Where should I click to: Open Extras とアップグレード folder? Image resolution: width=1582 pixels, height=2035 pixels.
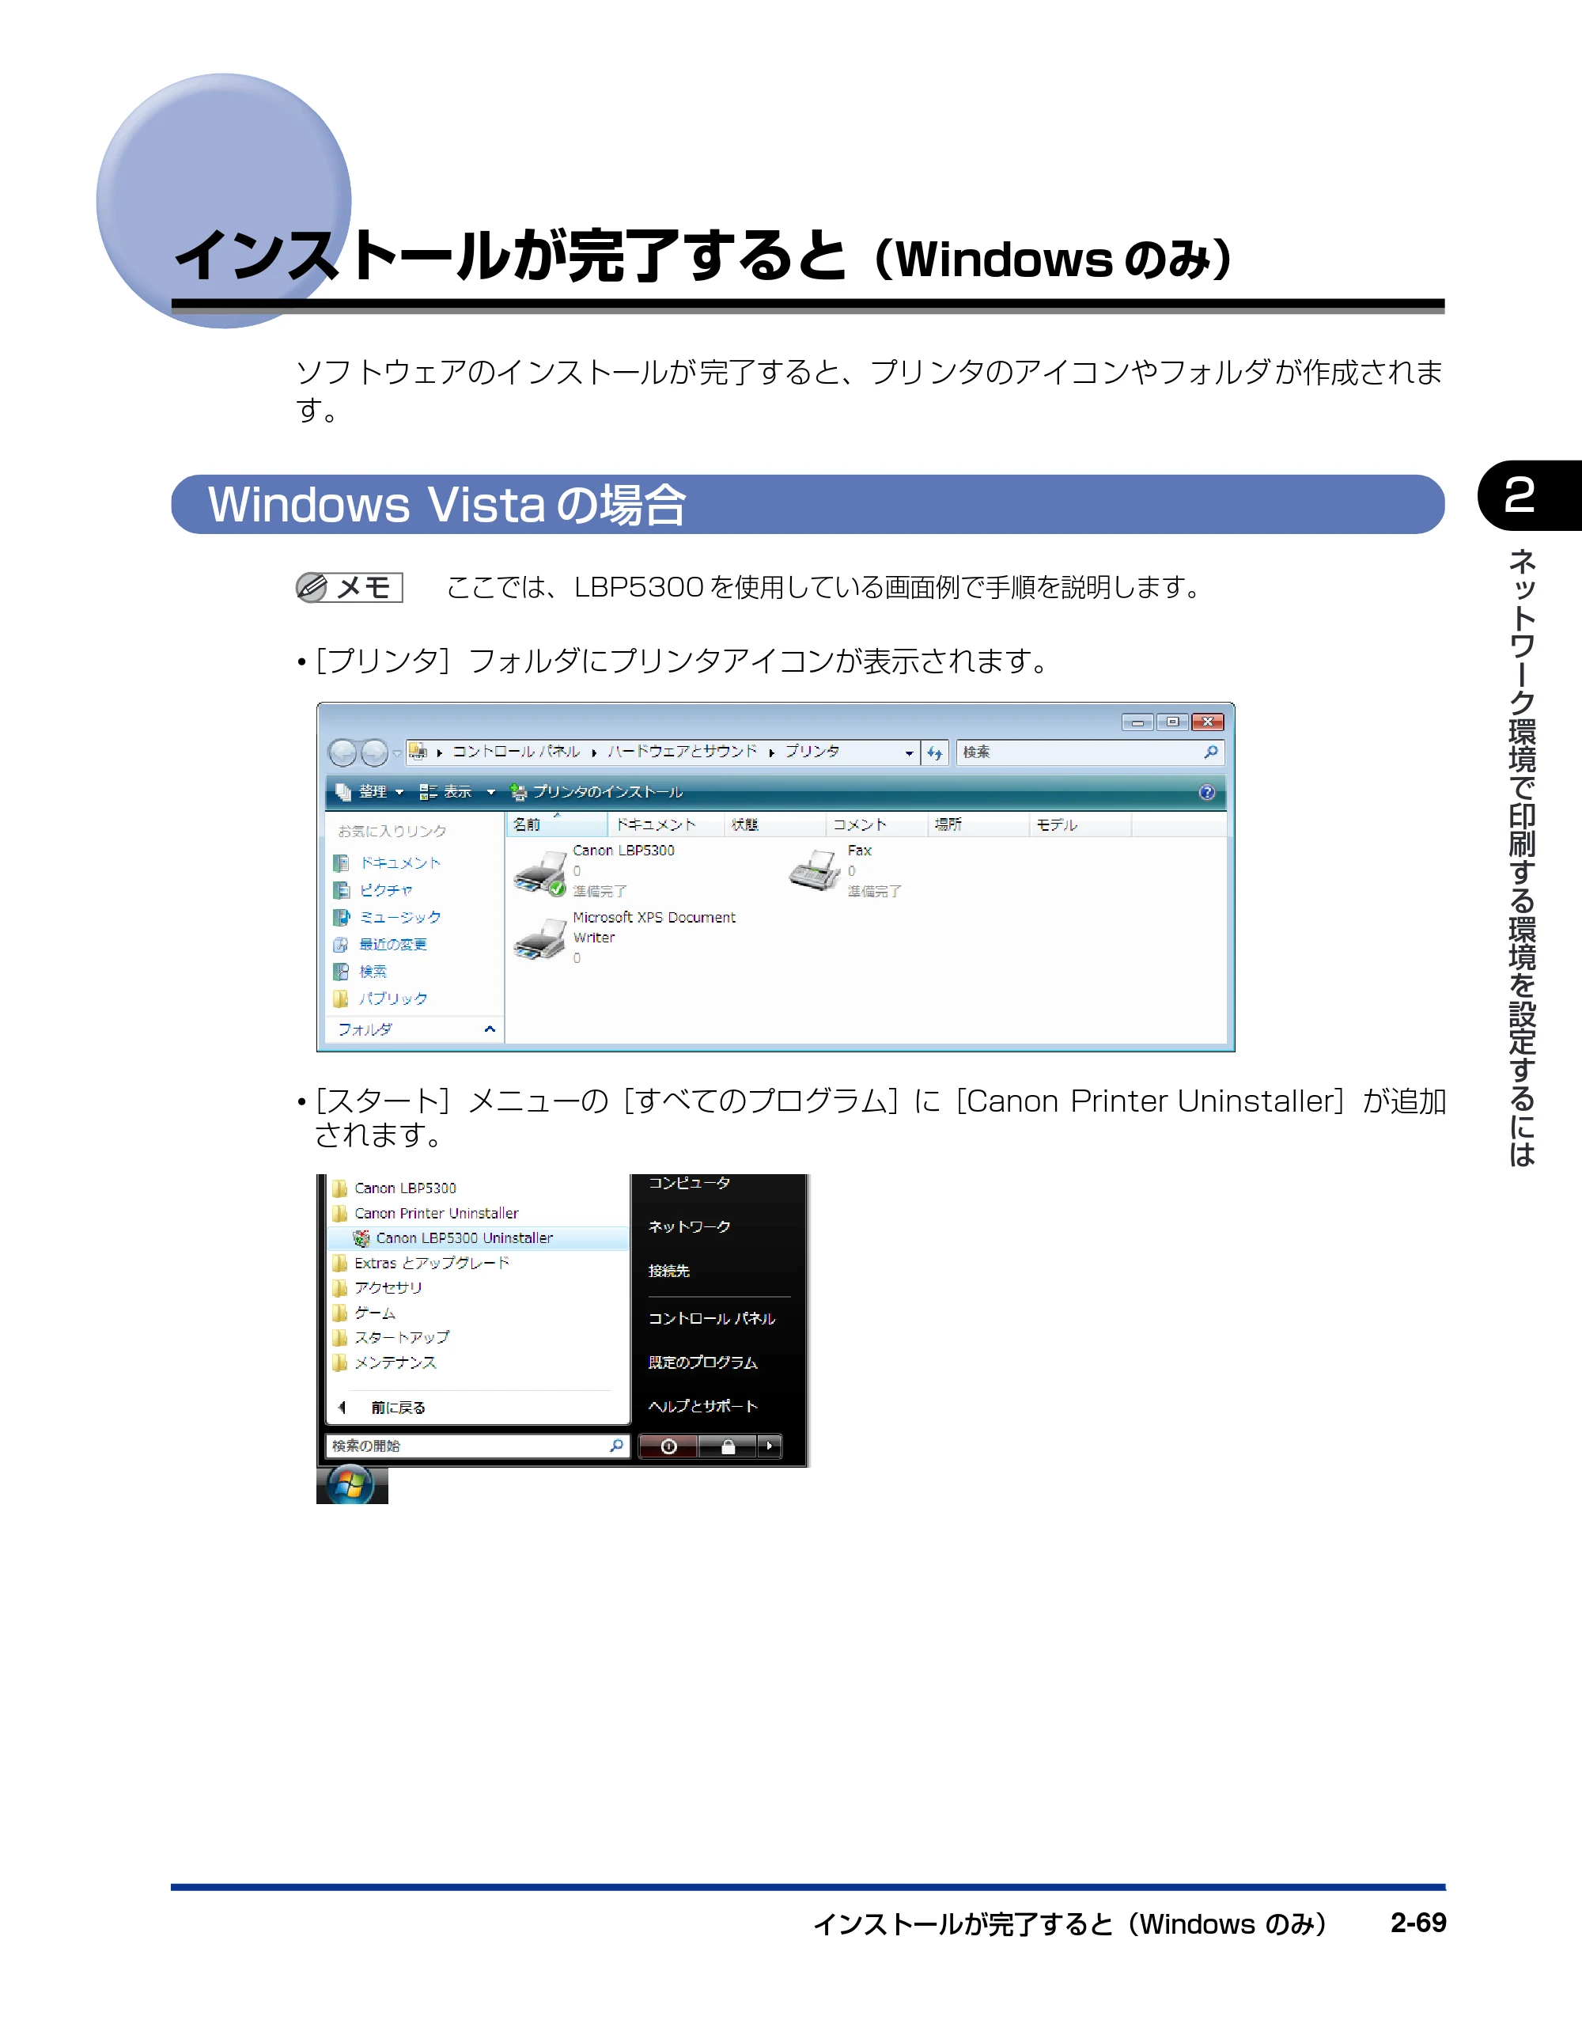(420, 1263)
